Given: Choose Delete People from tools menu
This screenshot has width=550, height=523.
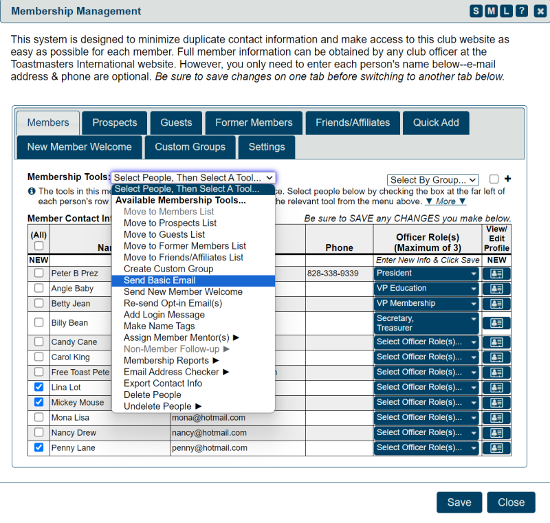Looking at the screenshot, I should pos(193,394).
